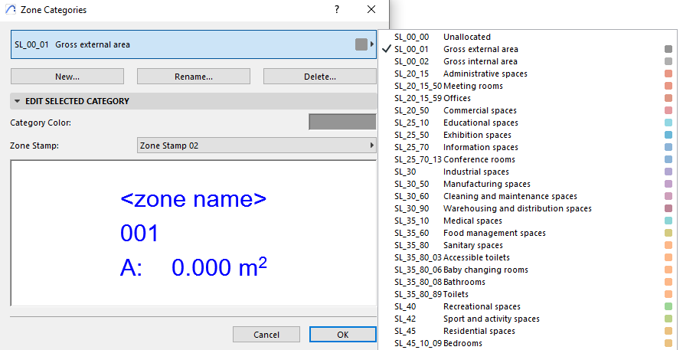Select Cleaning and maintenance spaces
The width and height of the screenshot is (683, 350).
[528, 196]
